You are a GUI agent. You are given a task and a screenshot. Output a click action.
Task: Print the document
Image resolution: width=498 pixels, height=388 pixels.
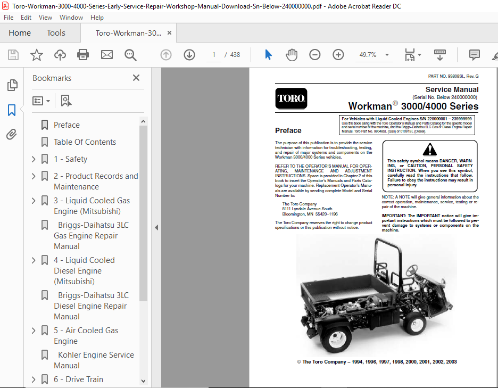(83, 55)
